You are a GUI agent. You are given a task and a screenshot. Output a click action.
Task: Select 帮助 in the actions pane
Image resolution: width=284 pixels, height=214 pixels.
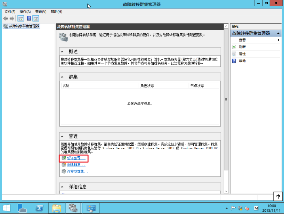click(242, 61)
